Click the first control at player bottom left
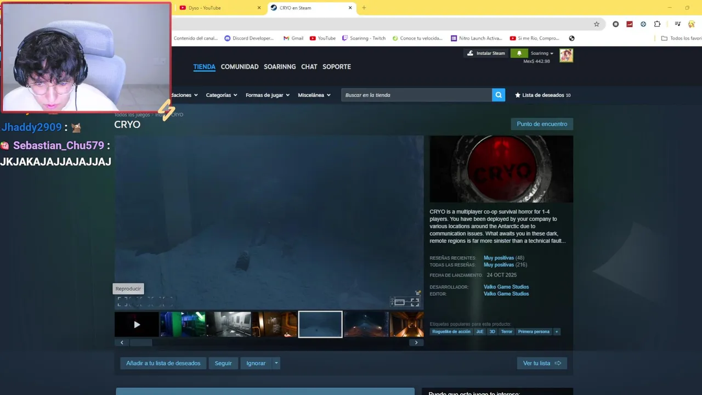This screenshot has width=702, height=395. pyautogui.click(x=122, y=302)
